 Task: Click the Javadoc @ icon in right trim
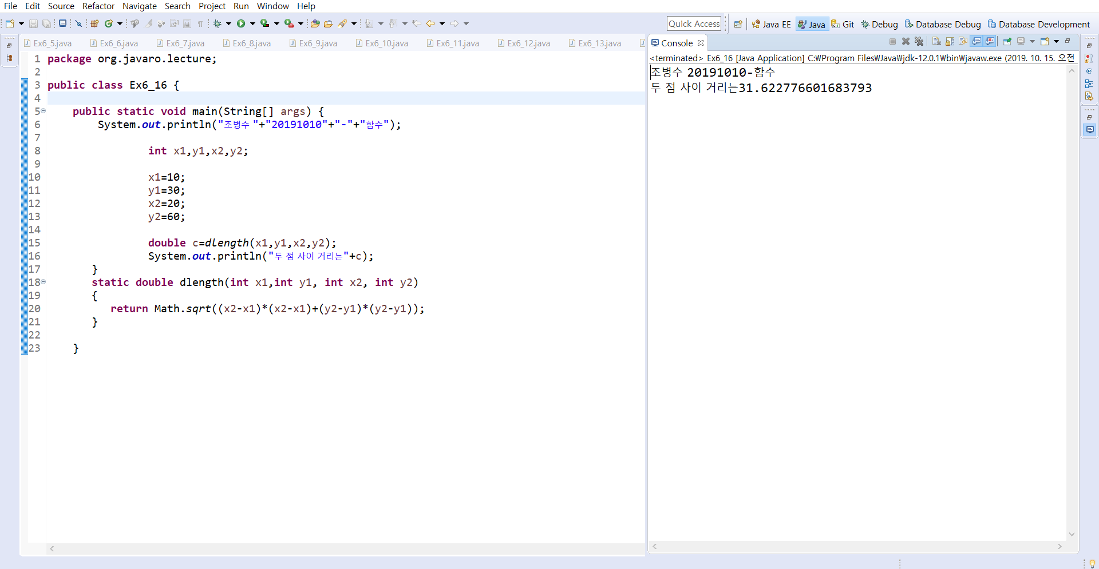coord(1089,71)
